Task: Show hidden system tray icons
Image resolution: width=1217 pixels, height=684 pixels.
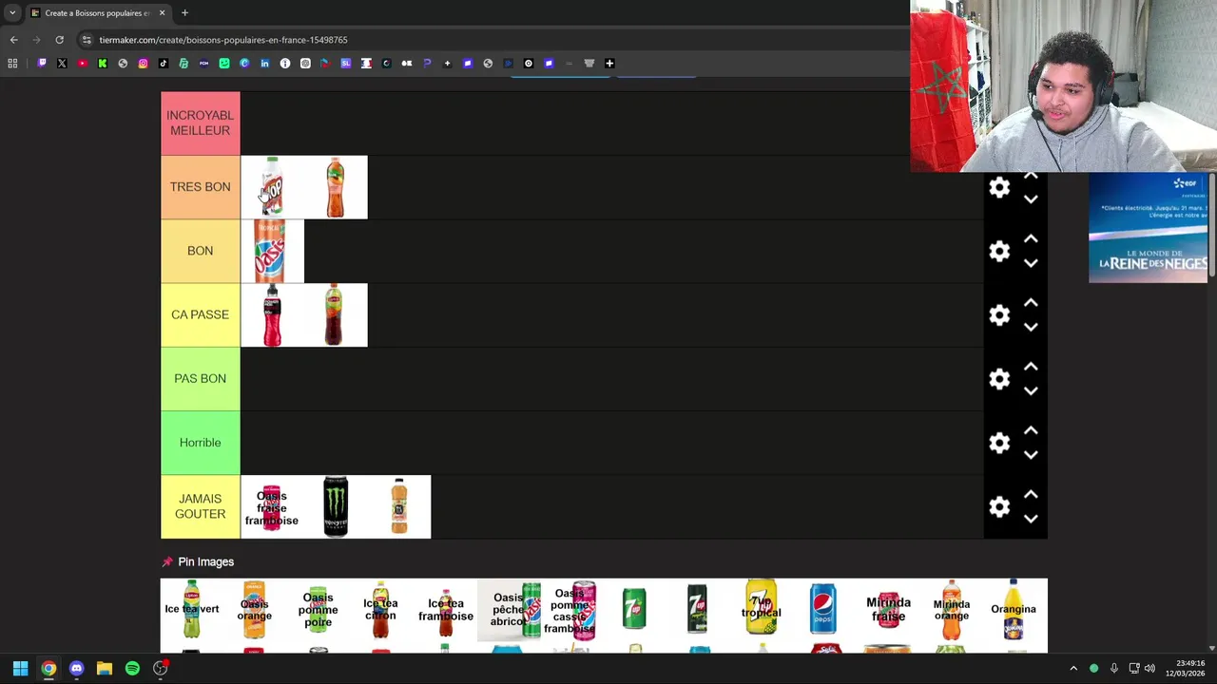Action: point(1073,669)
